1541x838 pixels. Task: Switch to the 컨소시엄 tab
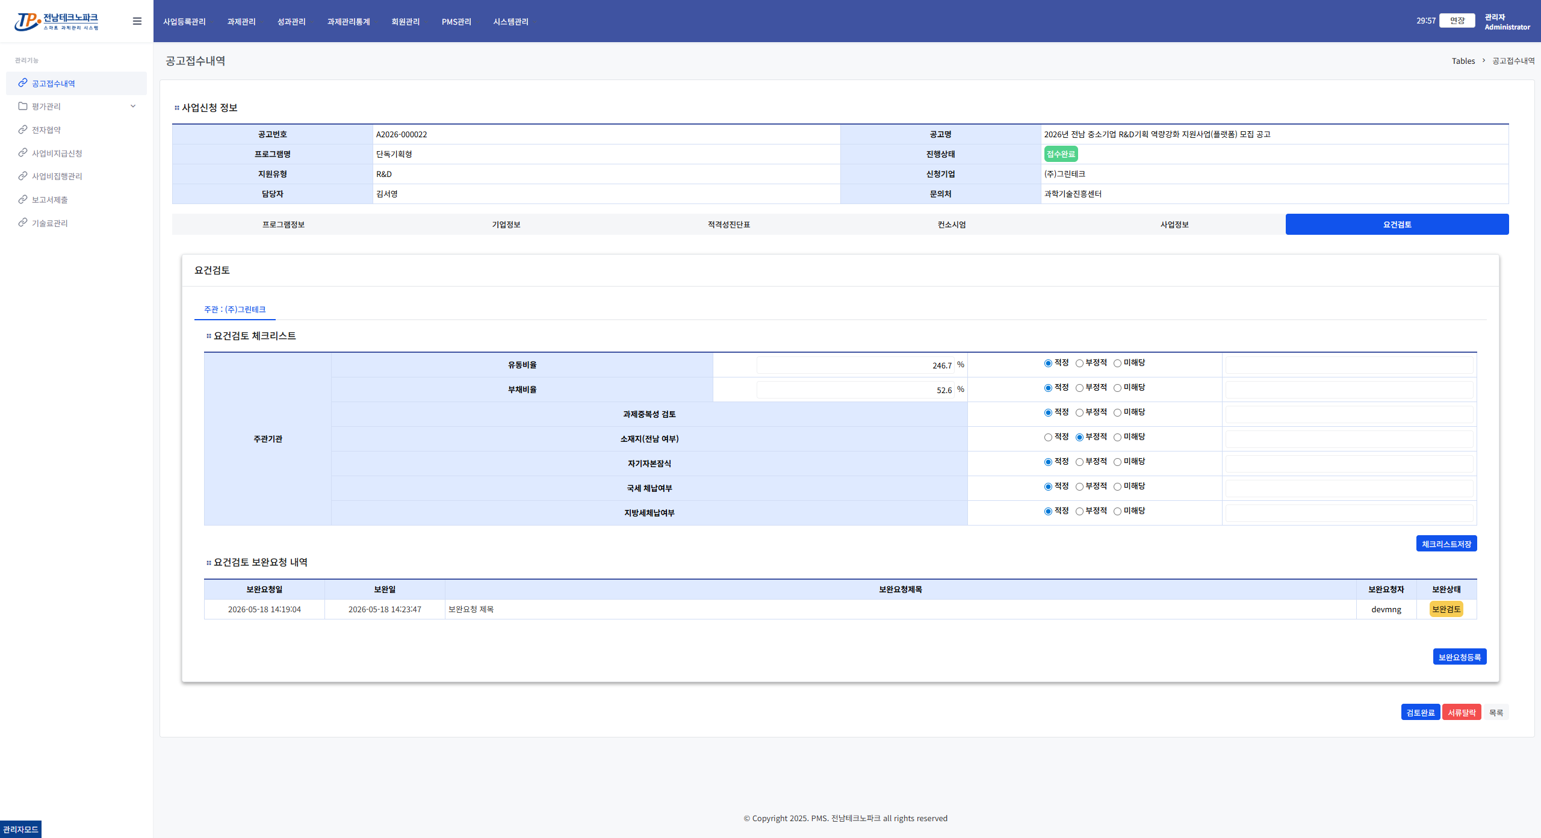[952, 225]
